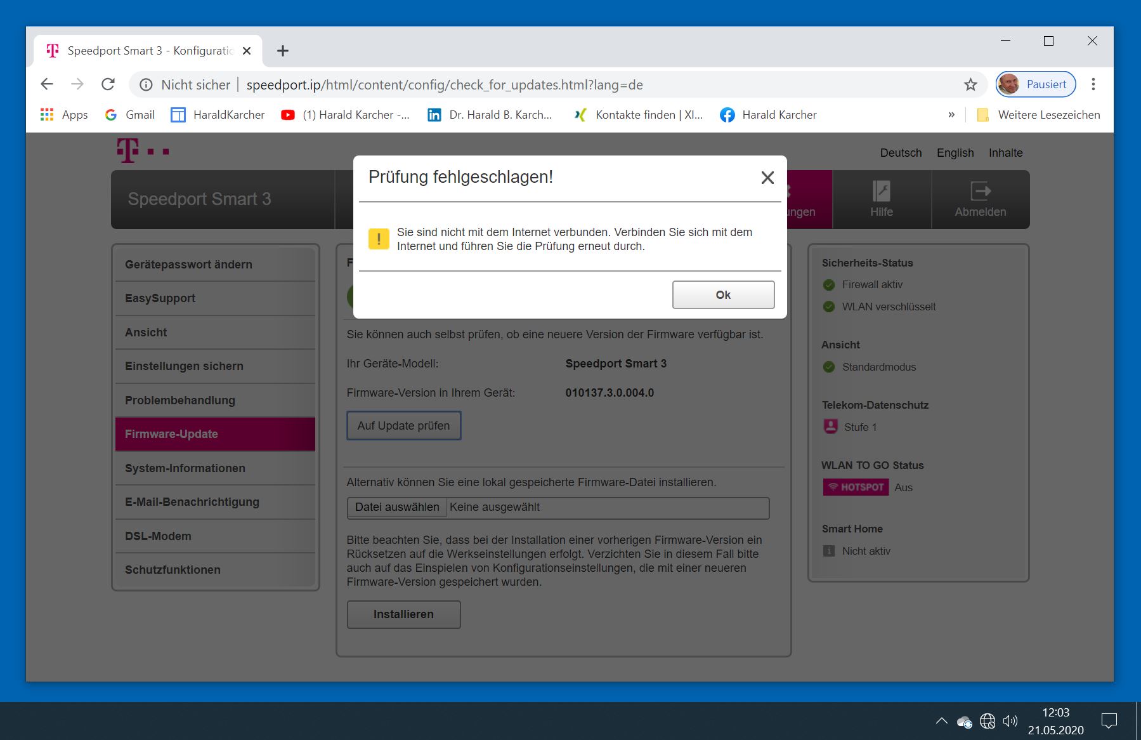Switch language to Deutsch
This screenshot has width=1141, height=740.
click(x=901, y=153)
